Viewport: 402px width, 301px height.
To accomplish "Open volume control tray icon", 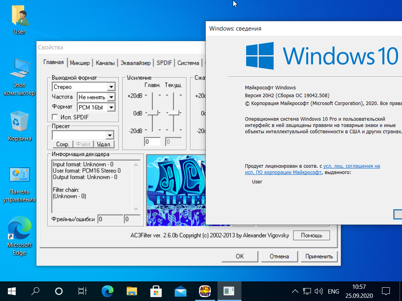I will 318,291.
